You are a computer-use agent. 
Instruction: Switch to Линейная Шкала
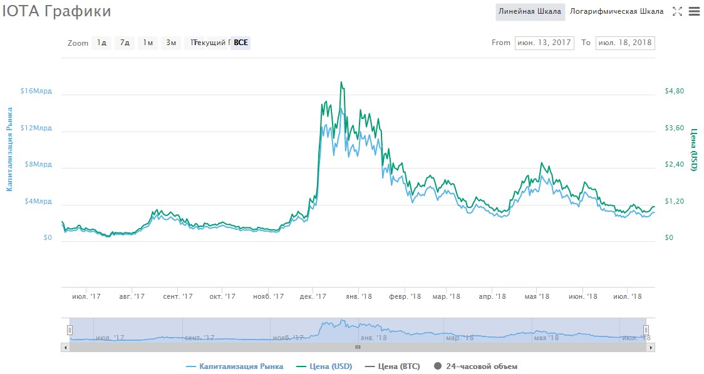[530, 11]
